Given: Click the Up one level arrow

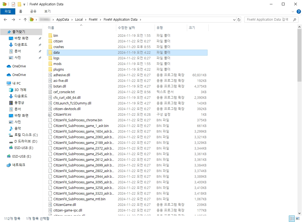Looking at the screenshot, I should tap(25, 20).
